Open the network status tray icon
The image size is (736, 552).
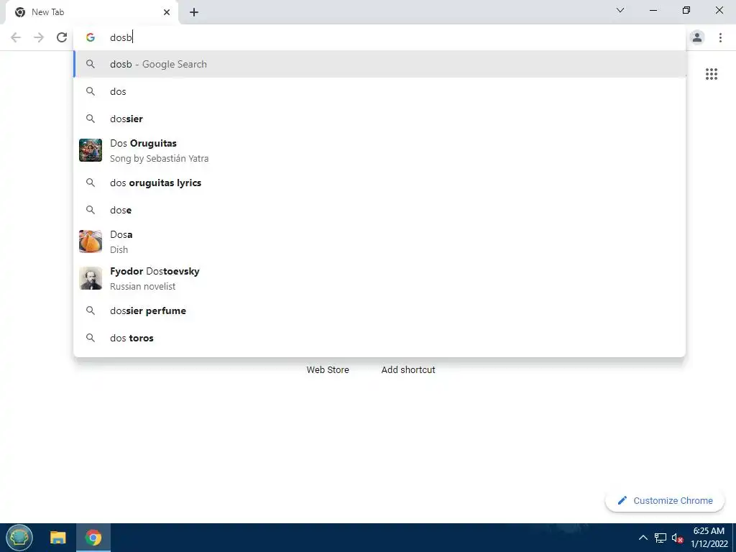point(661,538)
